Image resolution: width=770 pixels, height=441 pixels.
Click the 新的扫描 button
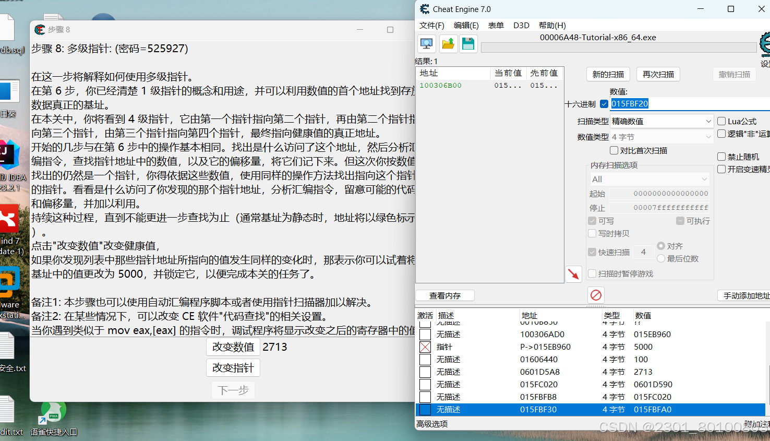click(x=608, y=74)
